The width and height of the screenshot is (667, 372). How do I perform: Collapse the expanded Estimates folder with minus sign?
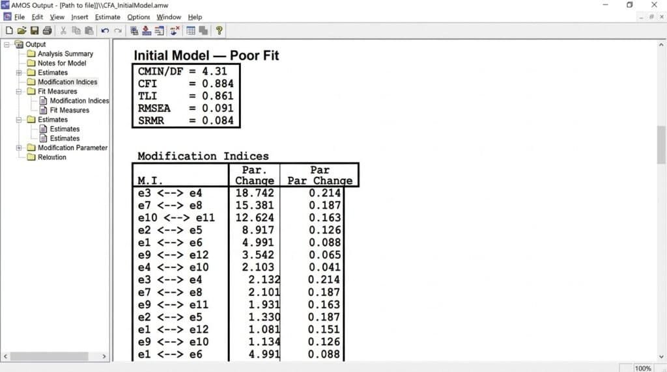point(19,120)
